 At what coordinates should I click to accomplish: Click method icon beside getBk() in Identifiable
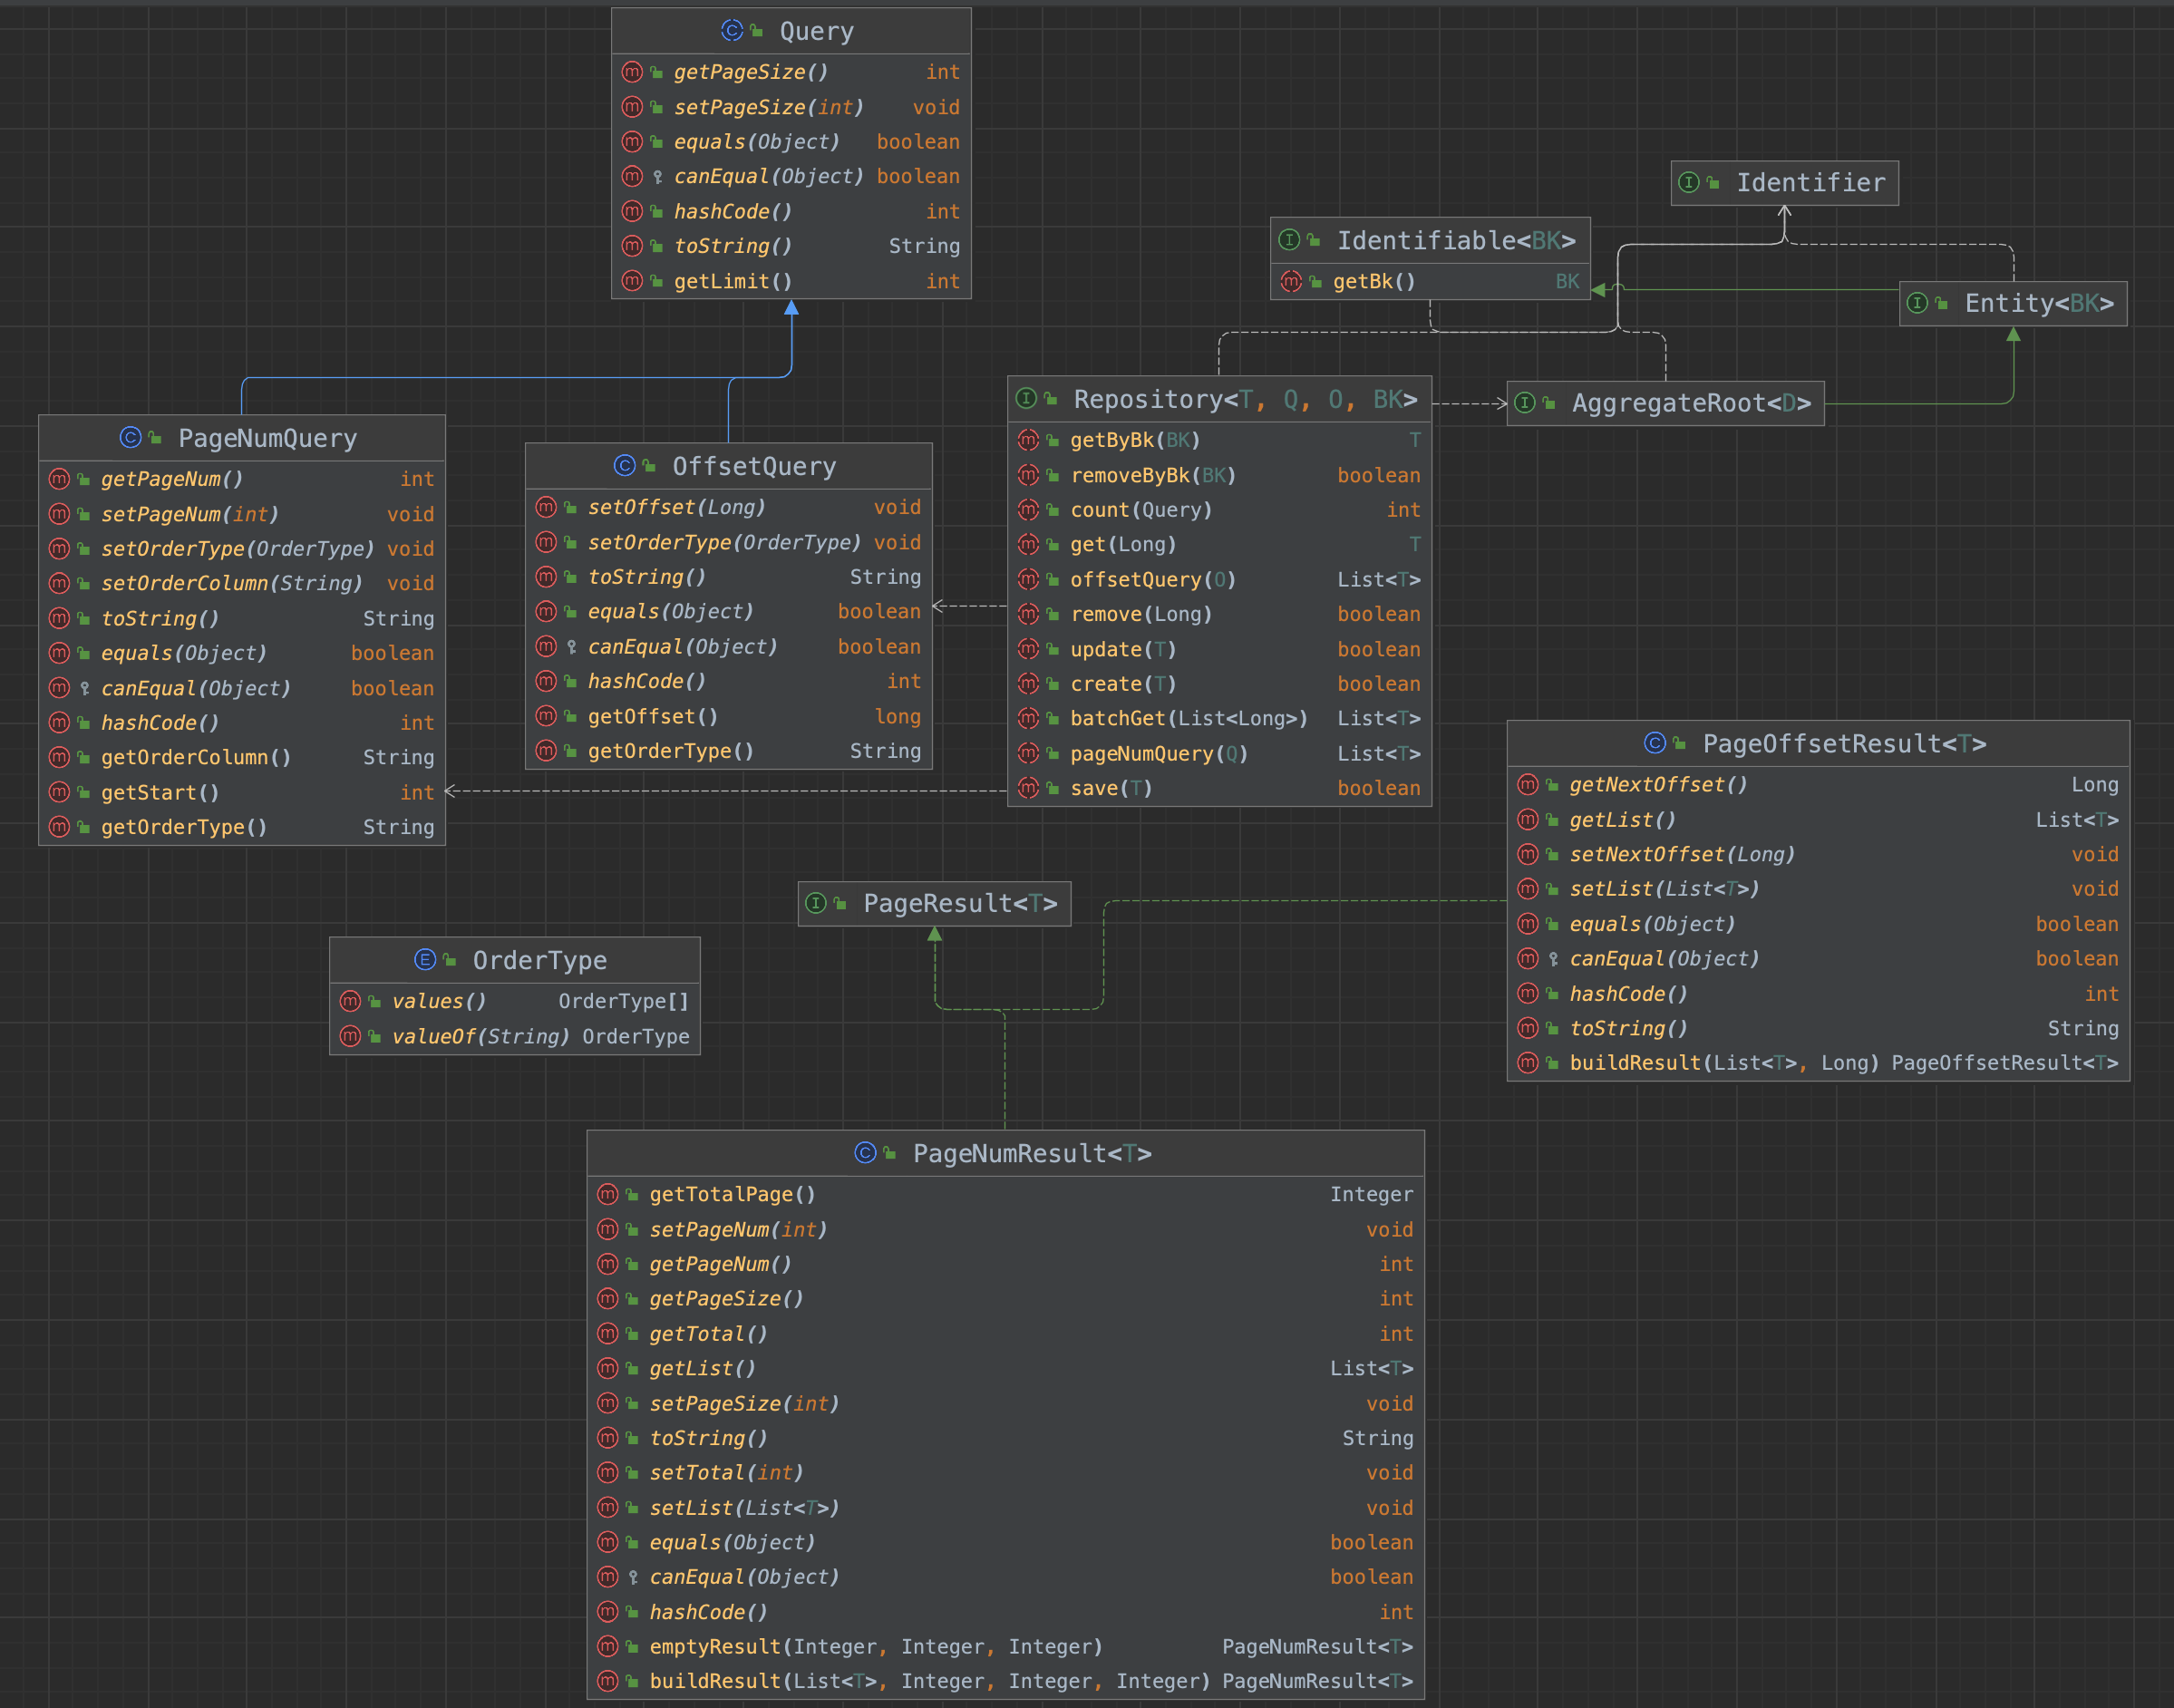[1292, 282]
